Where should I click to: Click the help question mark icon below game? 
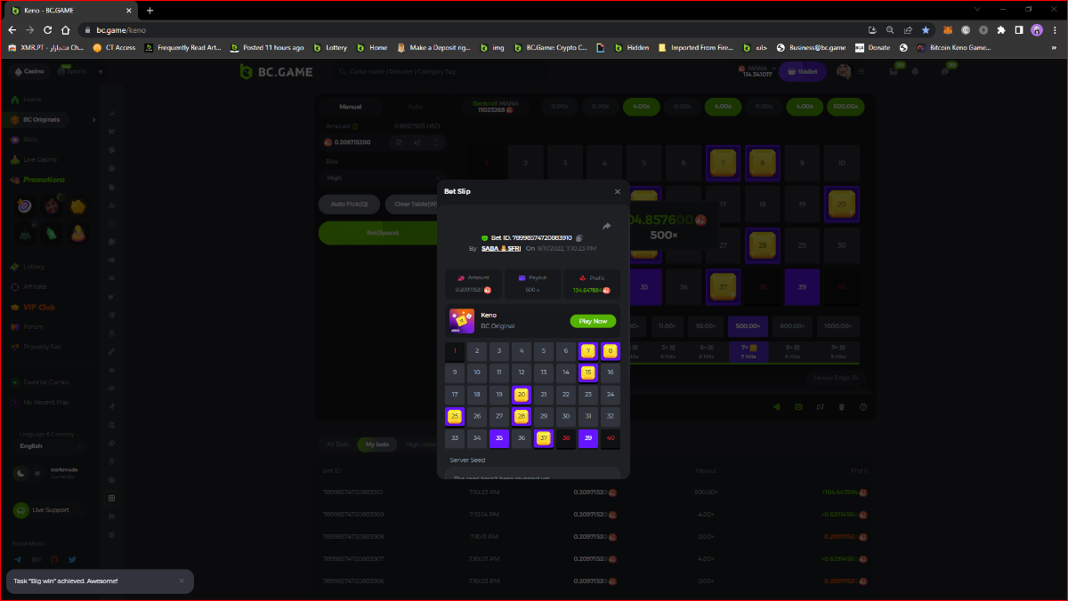click(862, 406)
